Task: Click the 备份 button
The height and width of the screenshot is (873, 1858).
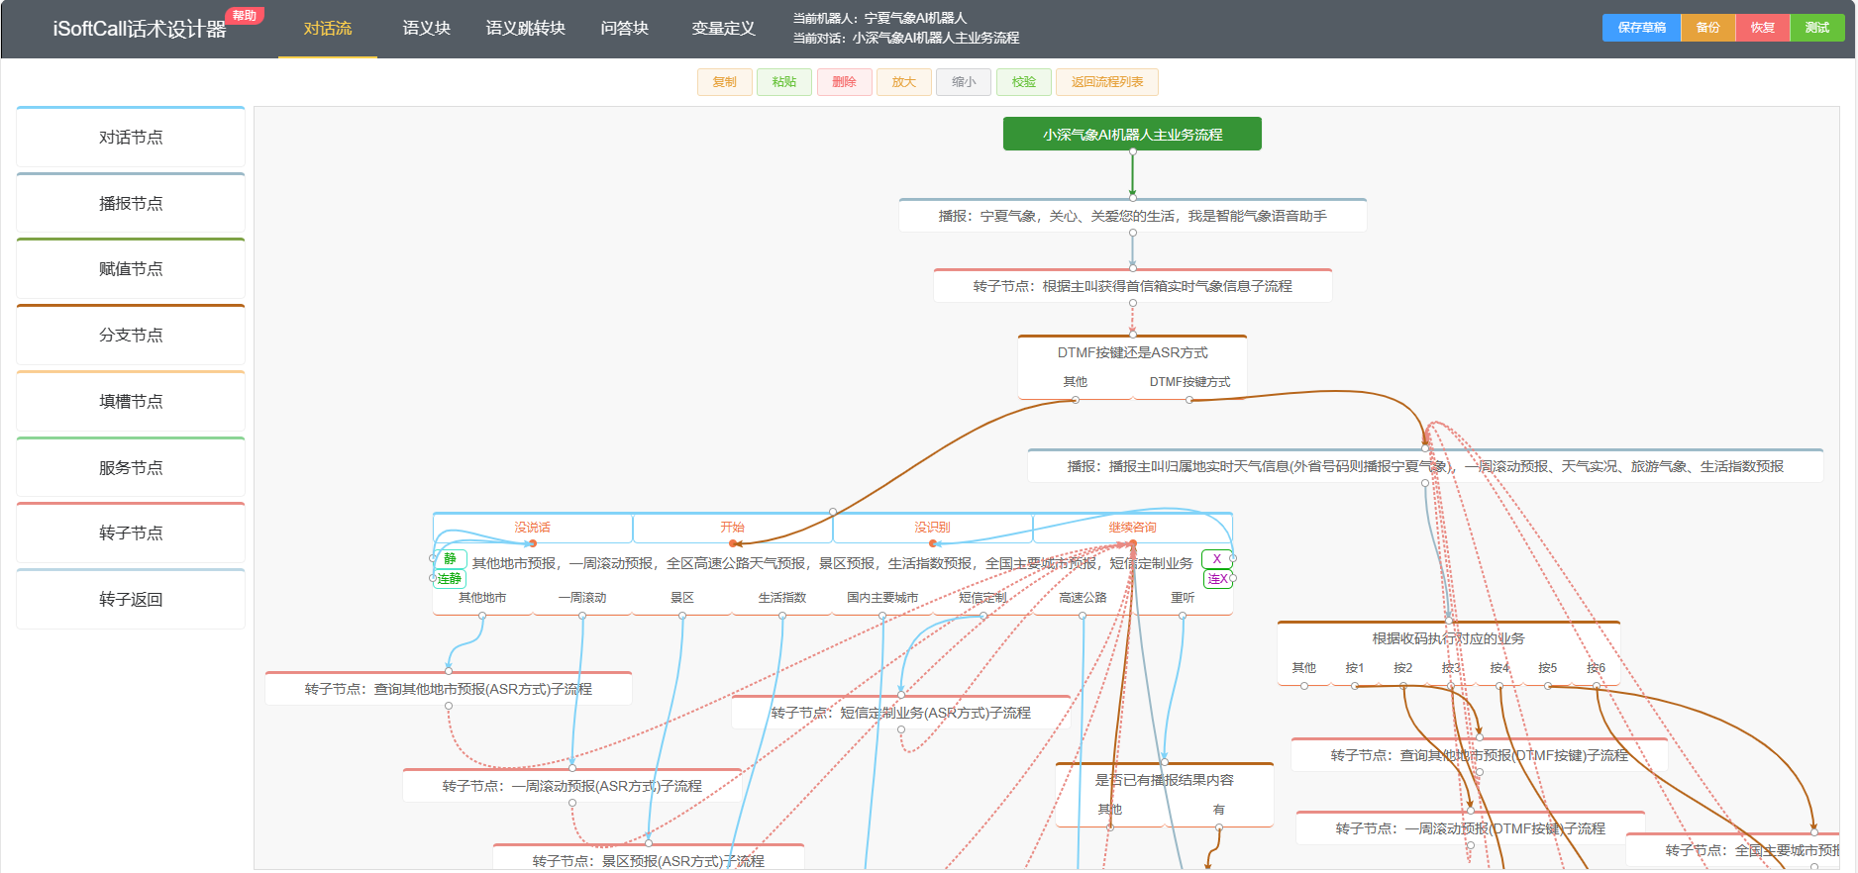Action: pyautogui.click(x=1707, y=28)
